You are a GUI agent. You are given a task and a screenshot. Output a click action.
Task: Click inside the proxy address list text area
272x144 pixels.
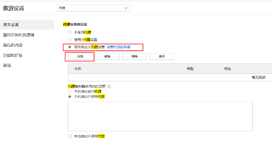160,116
